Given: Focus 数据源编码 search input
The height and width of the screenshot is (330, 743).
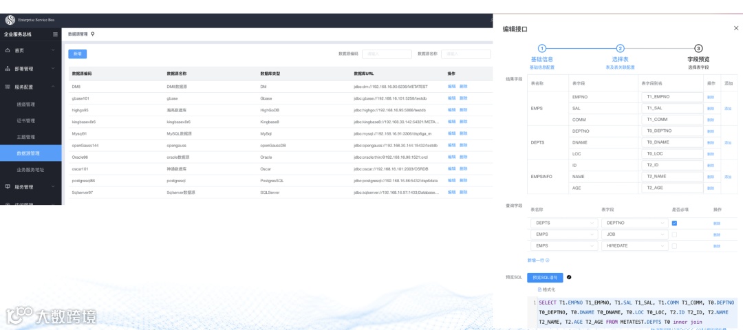Looking at the screenshot, I should click(x=387, y=54).
